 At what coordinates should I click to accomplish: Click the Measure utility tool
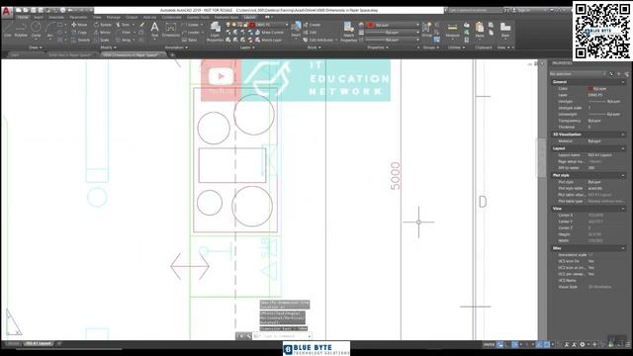453,31
